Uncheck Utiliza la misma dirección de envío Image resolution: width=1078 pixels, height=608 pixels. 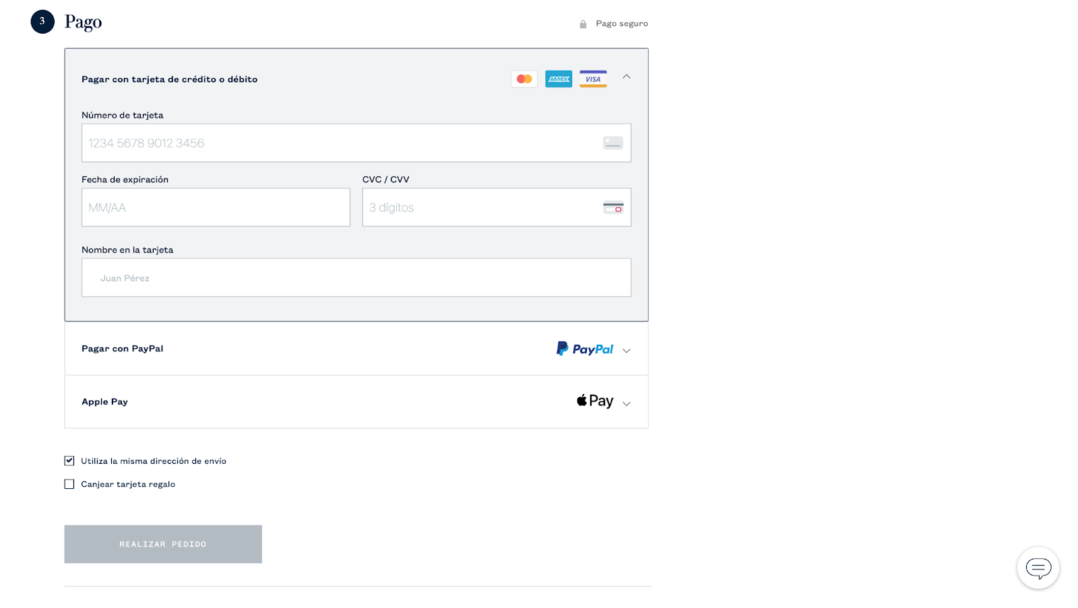click(69, 461)
